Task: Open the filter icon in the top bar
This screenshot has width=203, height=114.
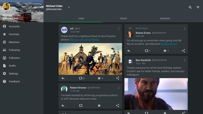Action: tap(198, 7)
